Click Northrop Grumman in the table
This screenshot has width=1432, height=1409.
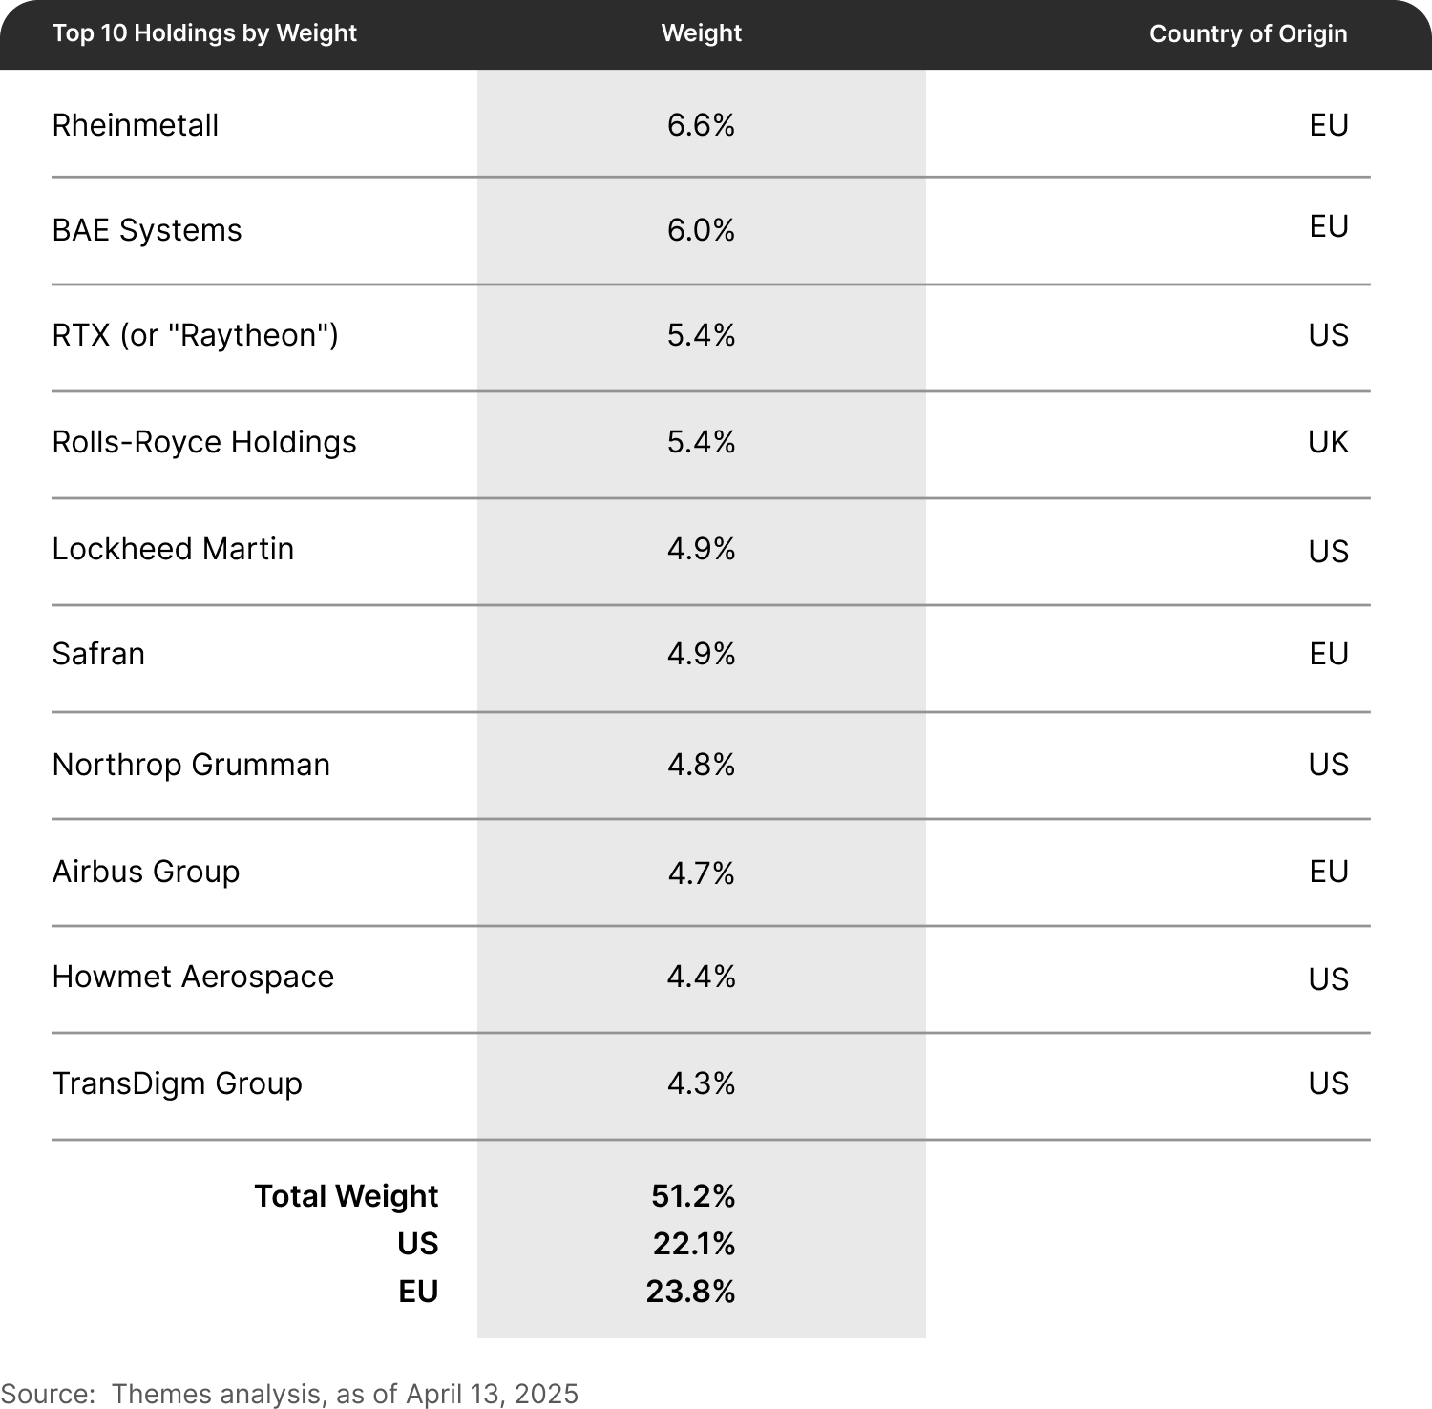click(x=191, y=765)
